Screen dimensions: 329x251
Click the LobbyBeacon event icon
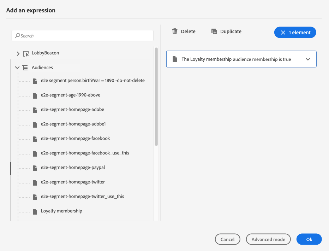(25, 53)
